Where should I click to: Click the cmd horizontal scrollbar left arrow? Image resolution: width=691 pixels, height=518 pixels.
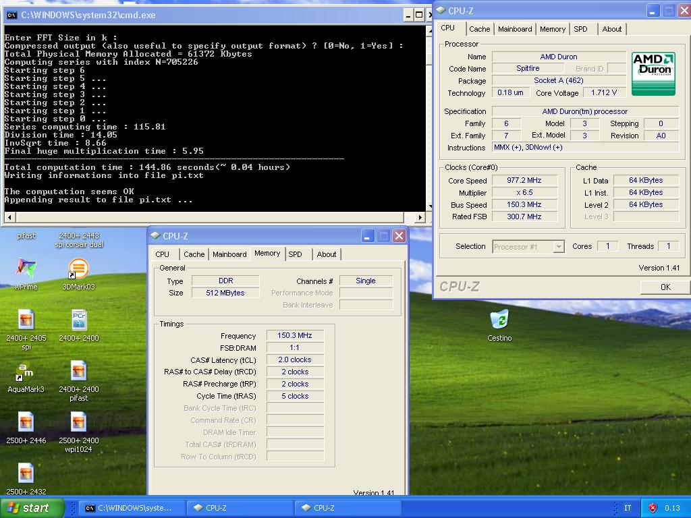coord(9,217)
